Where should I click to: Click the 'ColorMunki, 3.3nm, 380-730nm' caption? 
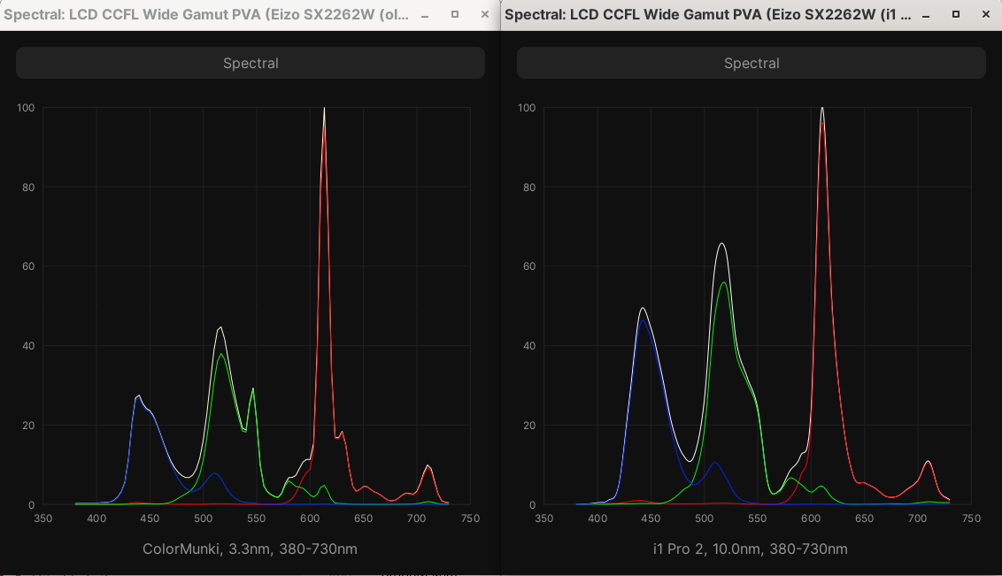(x=250, y=549)
